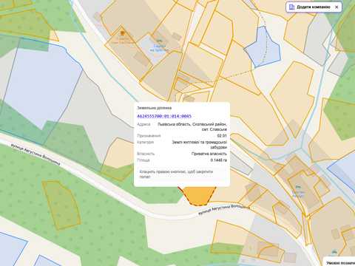The image size is (355, 266).
Task: Close the Додати компанію banner
Action: coord(337,7)
